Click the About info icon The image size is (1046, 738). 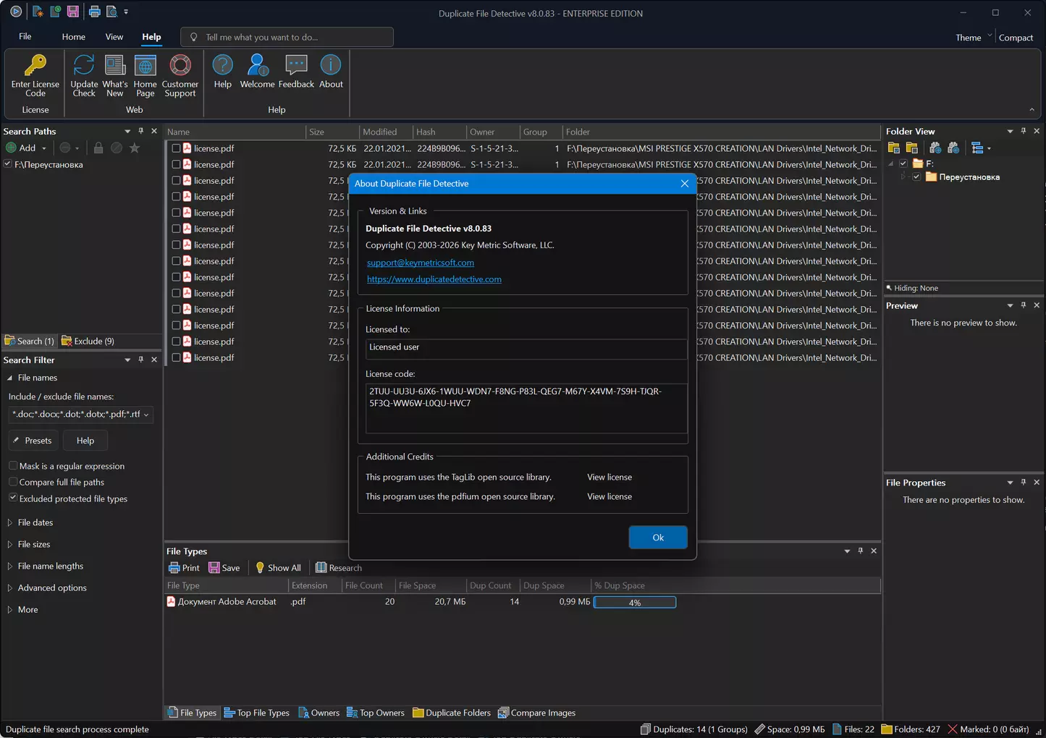coord(331,65)
